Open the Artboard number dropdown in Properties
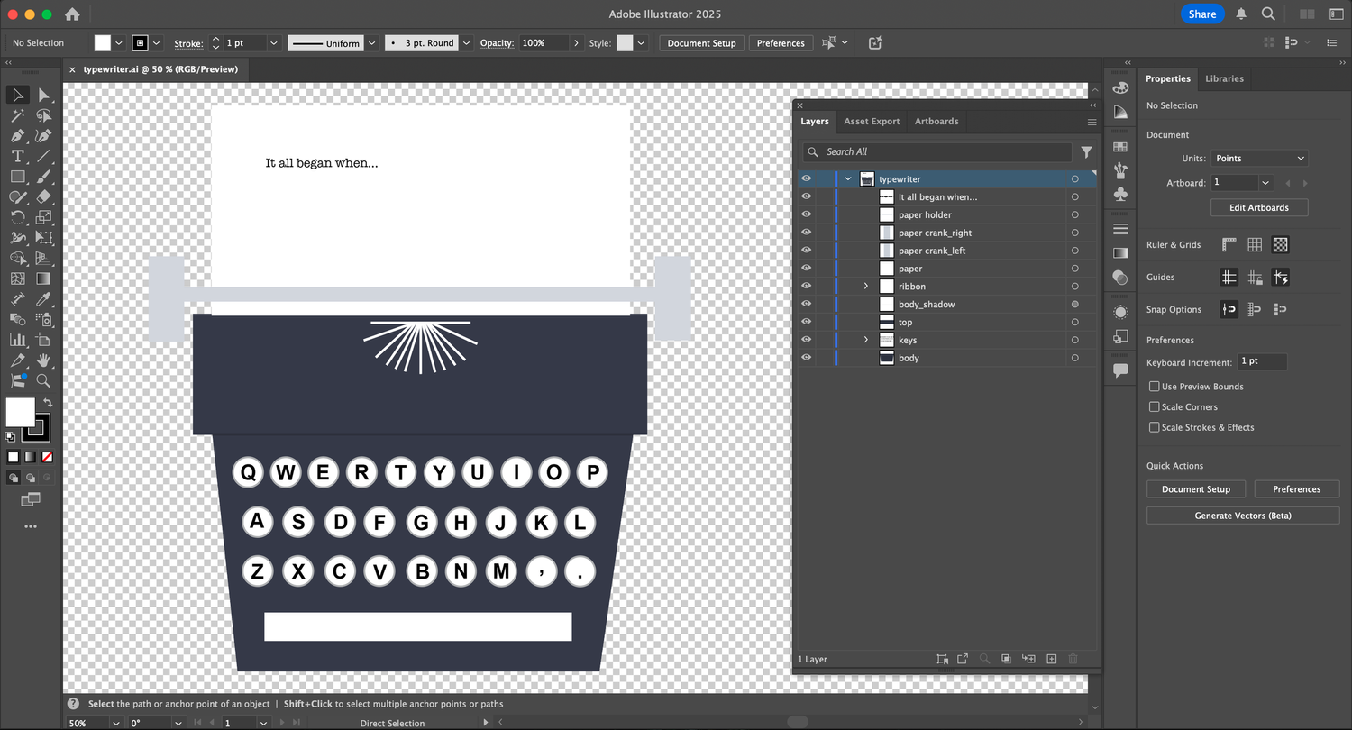The height and width of the screenshot is (730, 1352). click(x=1266, y=183)
